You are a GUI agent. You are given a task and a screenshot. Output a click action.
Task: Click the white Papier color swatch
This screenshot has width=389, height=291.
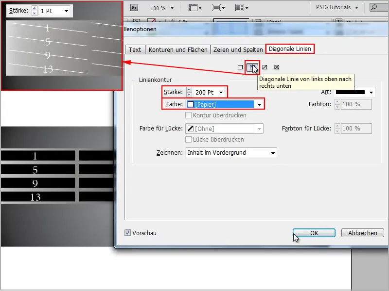(191, 104)
